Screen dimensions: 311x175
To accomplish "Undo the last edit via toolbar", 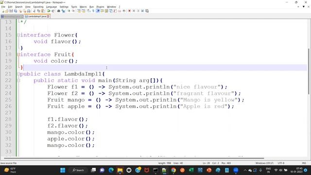I will (x=49, y=11).
